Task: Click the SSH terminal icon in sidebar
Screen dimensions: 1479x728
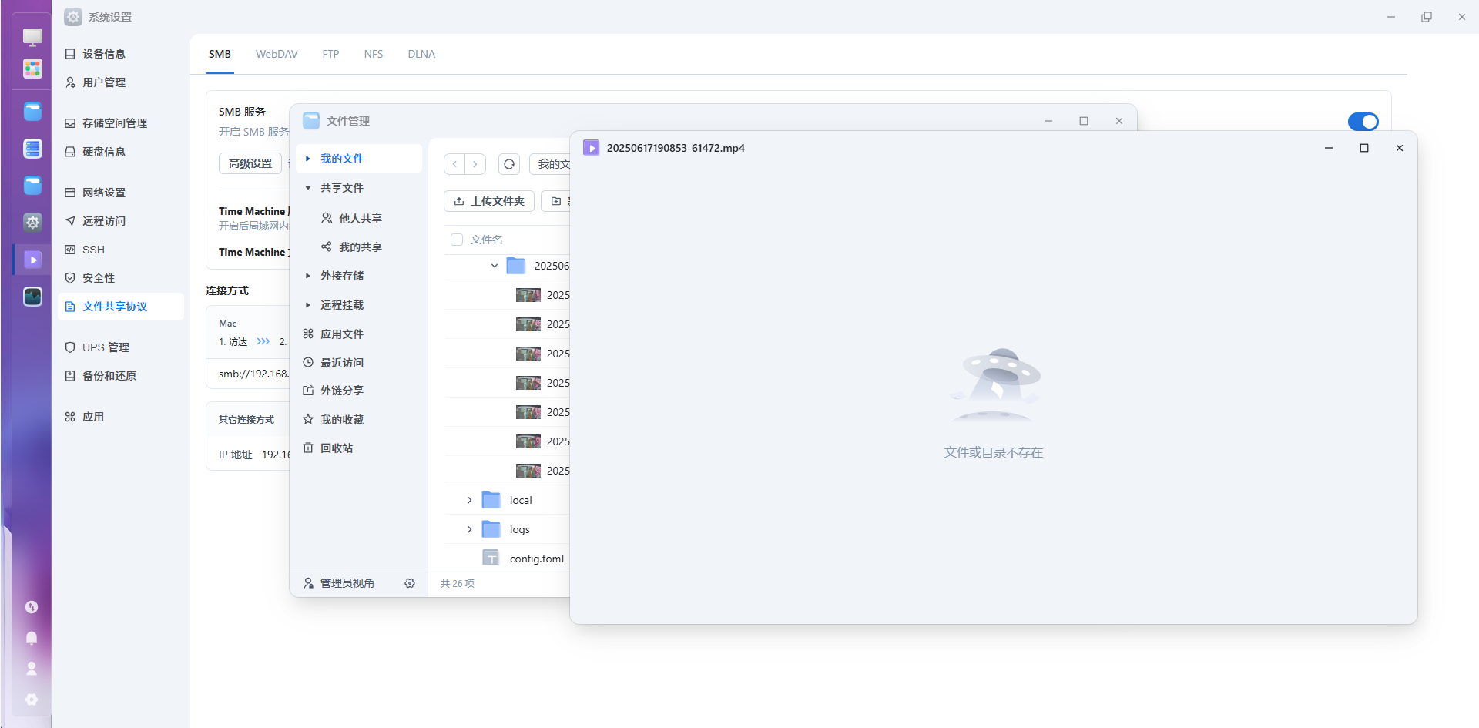Action: (x=70, y=250)
